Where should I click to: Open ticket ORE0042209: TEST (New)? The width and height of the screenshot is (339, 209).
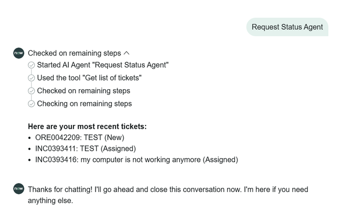[x=80, y=137]
